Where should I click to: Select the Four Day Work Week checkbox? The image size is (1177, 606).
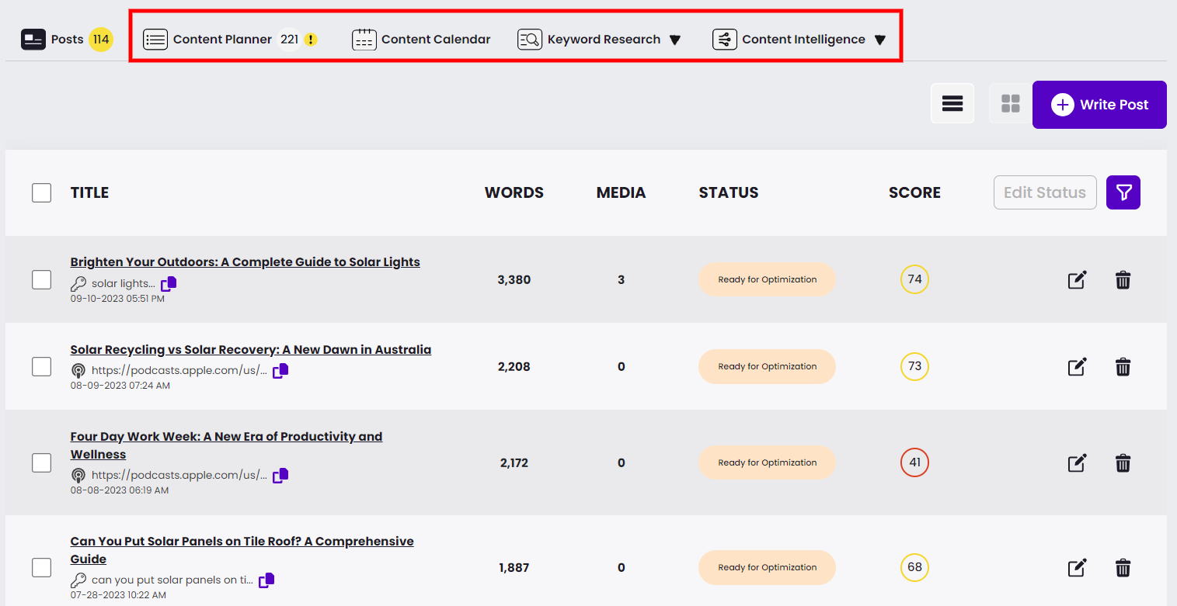coord(42,462)
